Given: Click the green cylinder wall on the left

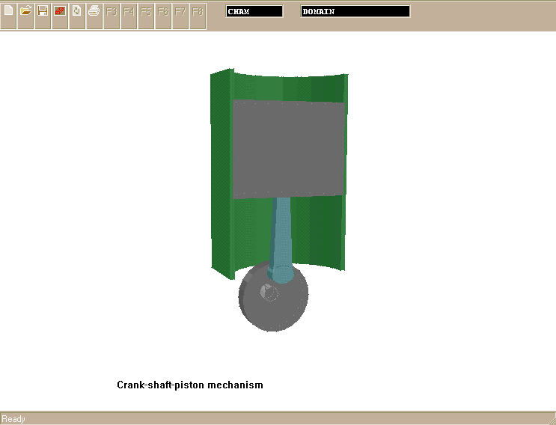Looking at the screenshot, I should (x=222, y=172).
